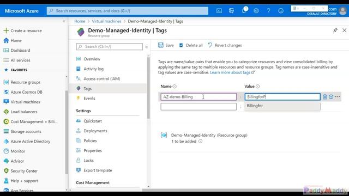Open Learn more about tags link

pos(232,72)
